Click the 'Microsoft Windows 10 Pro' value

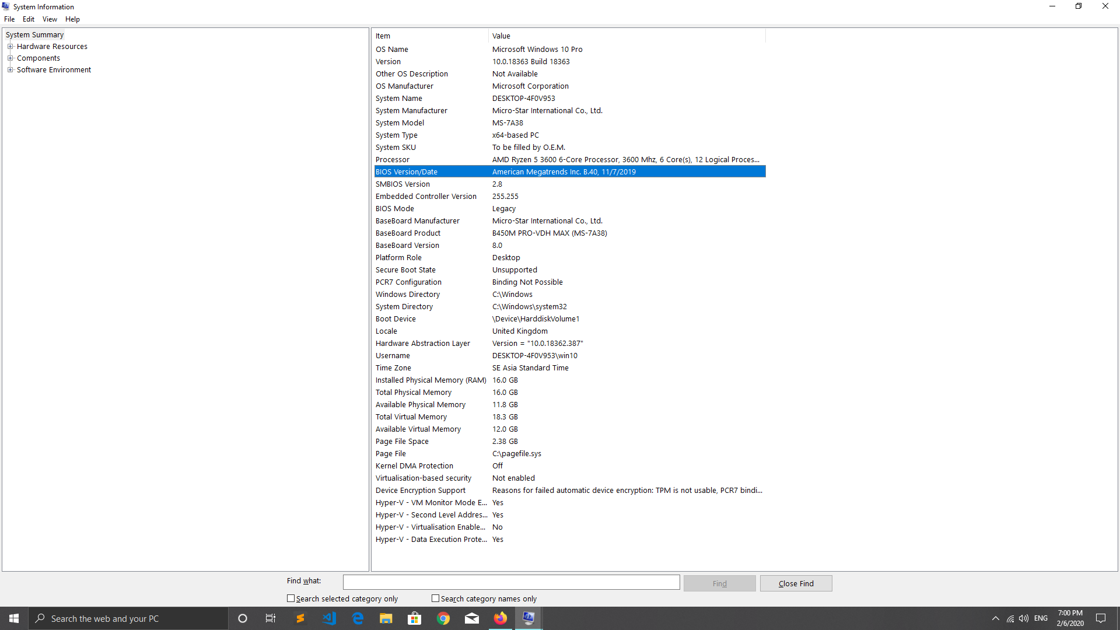537,50
